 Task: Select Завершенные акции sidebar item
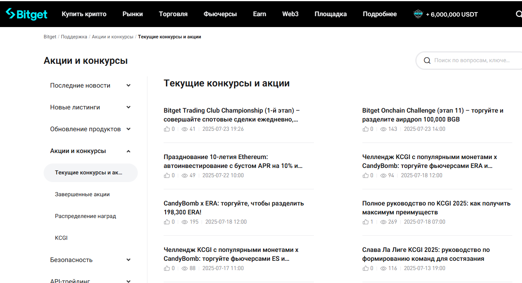[x=82, y=194]
